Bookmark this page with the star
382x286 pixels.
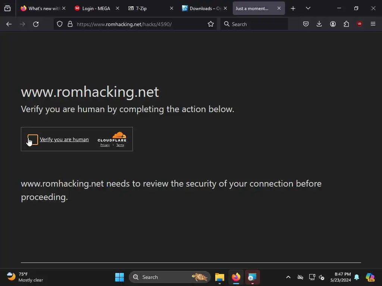(211, 24)
